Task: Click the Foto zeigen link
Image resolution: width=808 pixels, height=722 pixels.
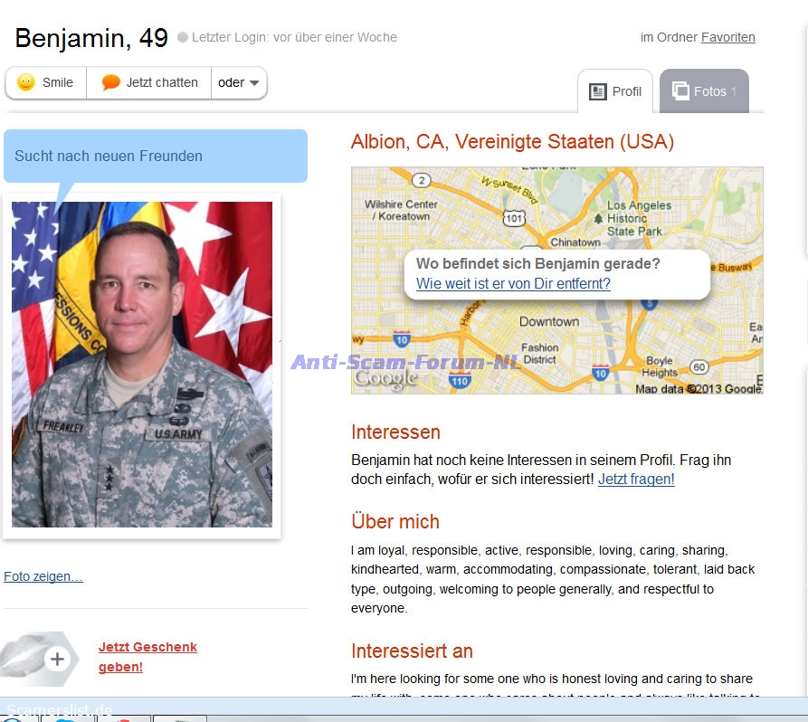Action: tap(43, 576)
